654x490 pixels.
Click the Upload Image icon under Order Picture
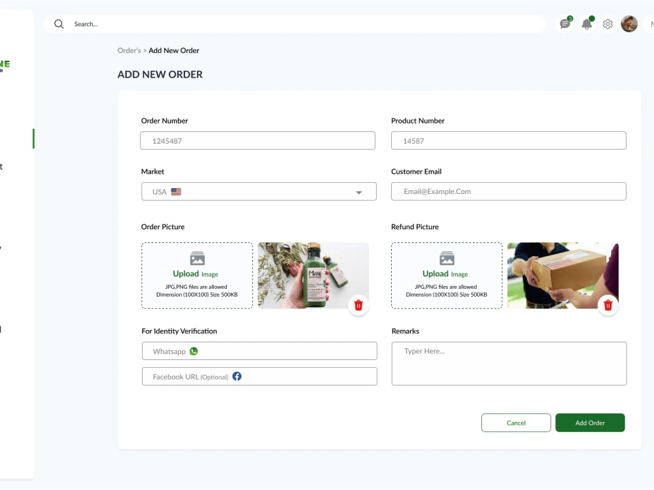coord(197,258)
